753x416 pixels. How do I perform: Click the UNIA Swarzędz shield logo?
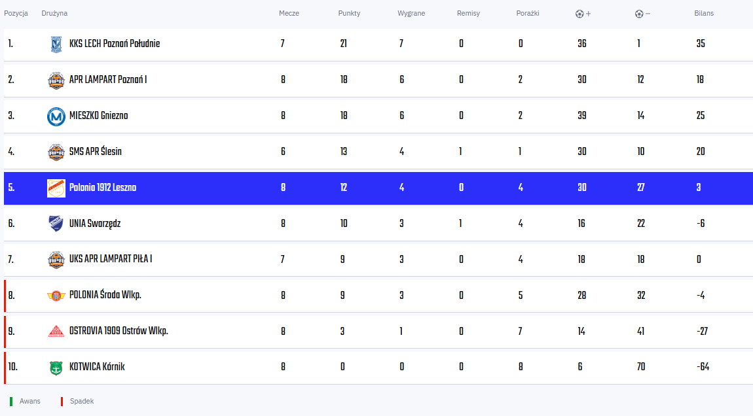tap(56, 224)
